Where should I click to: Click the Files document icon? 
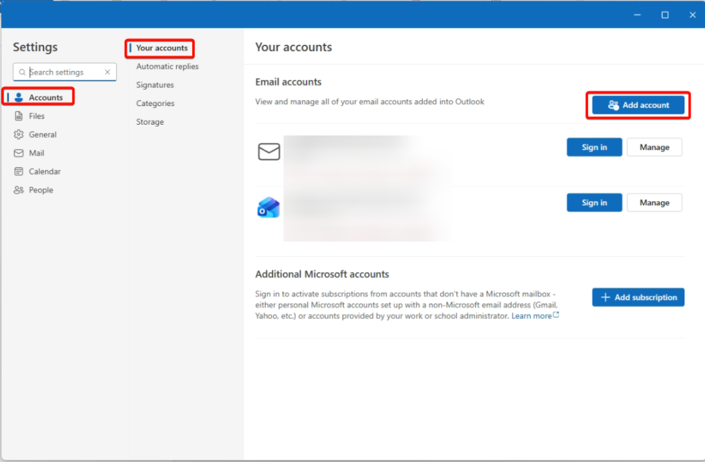19,116
